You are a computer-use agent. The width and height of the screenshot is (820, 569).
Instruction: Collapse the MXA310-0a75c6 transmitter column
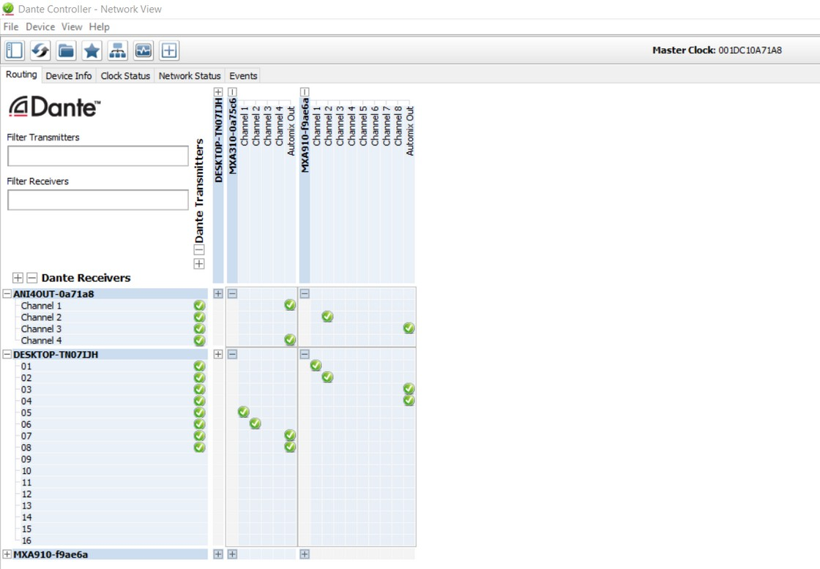(x=233, y=92)
